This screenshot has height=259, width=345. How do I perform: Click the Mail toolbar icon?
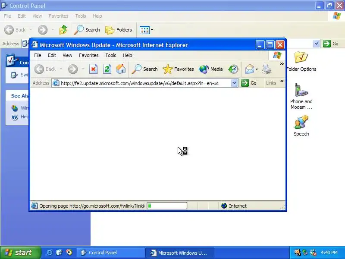tap(250, 69)
